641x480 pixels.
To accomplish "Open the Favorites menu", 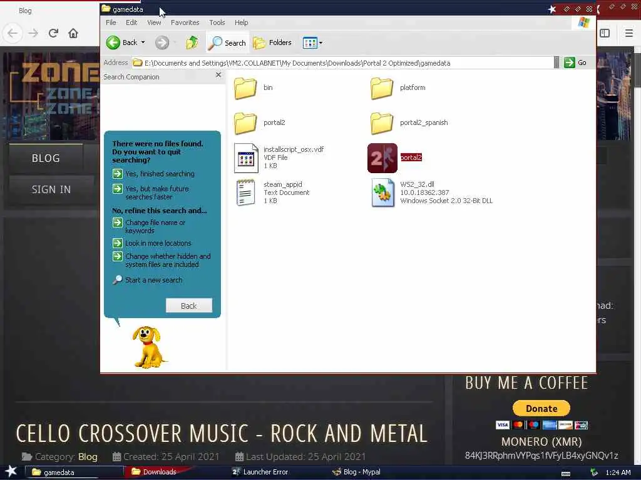I will (x=185, y=22).
